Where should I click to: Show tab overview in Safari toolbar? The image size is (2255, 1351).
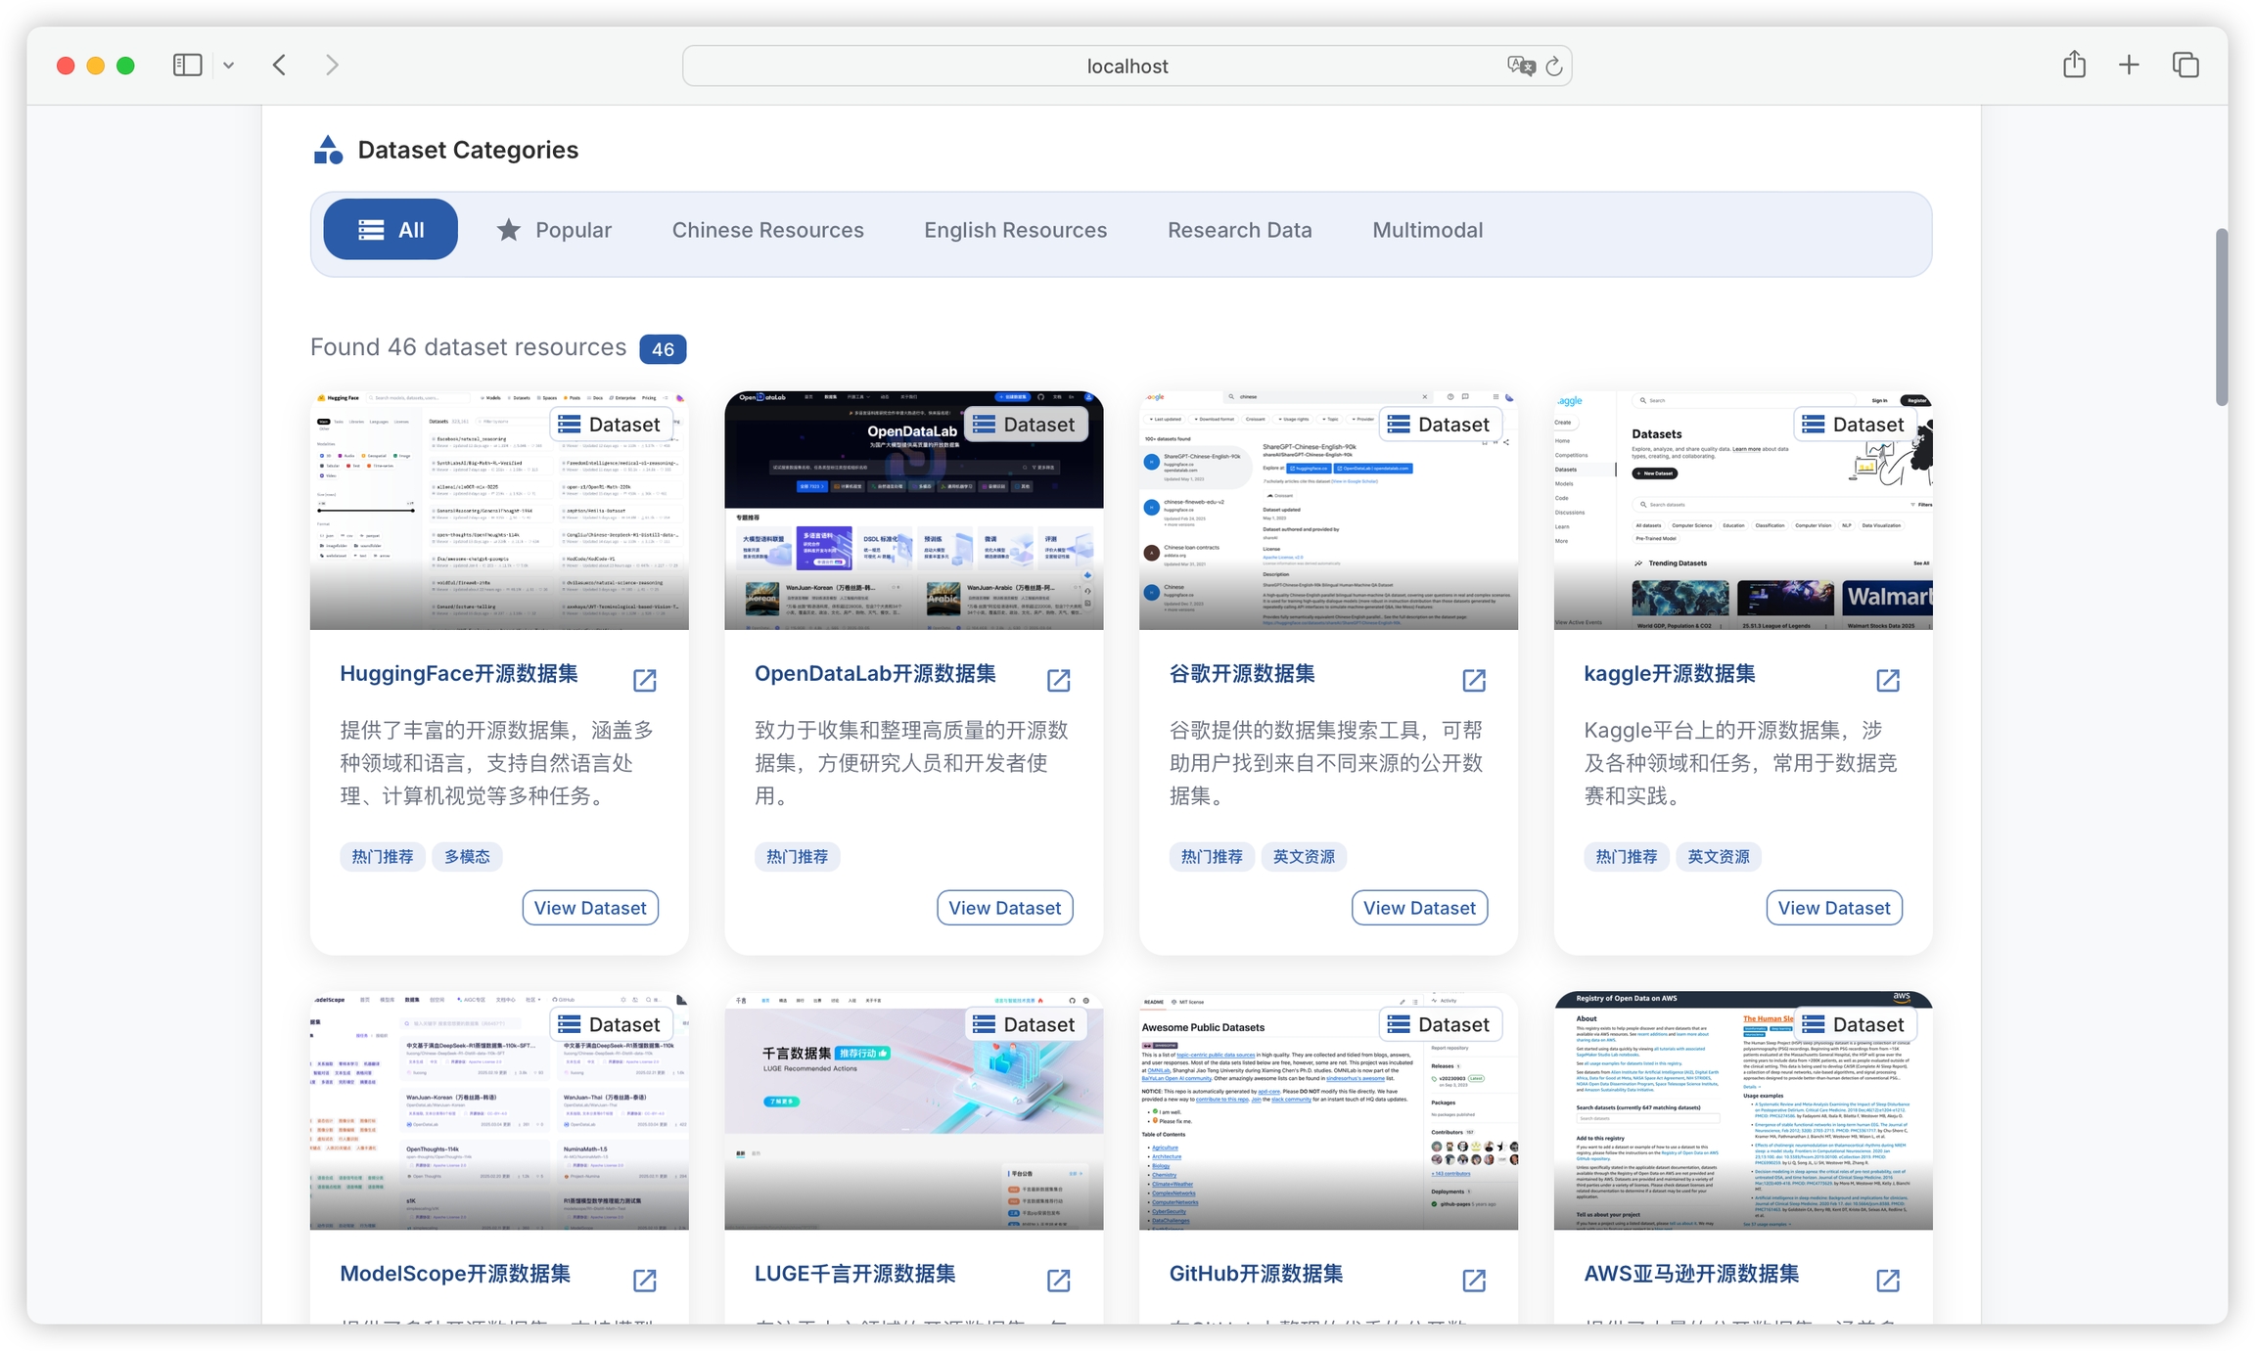[x=2185, y=66]
